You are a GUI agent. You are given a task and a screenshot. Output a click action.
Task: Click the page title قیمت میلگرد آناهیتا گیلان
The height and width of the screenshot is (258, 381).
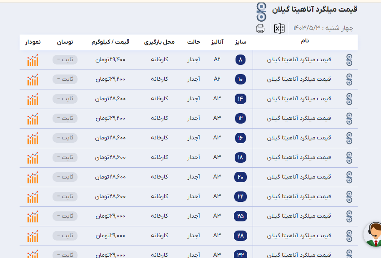[315, 9]
